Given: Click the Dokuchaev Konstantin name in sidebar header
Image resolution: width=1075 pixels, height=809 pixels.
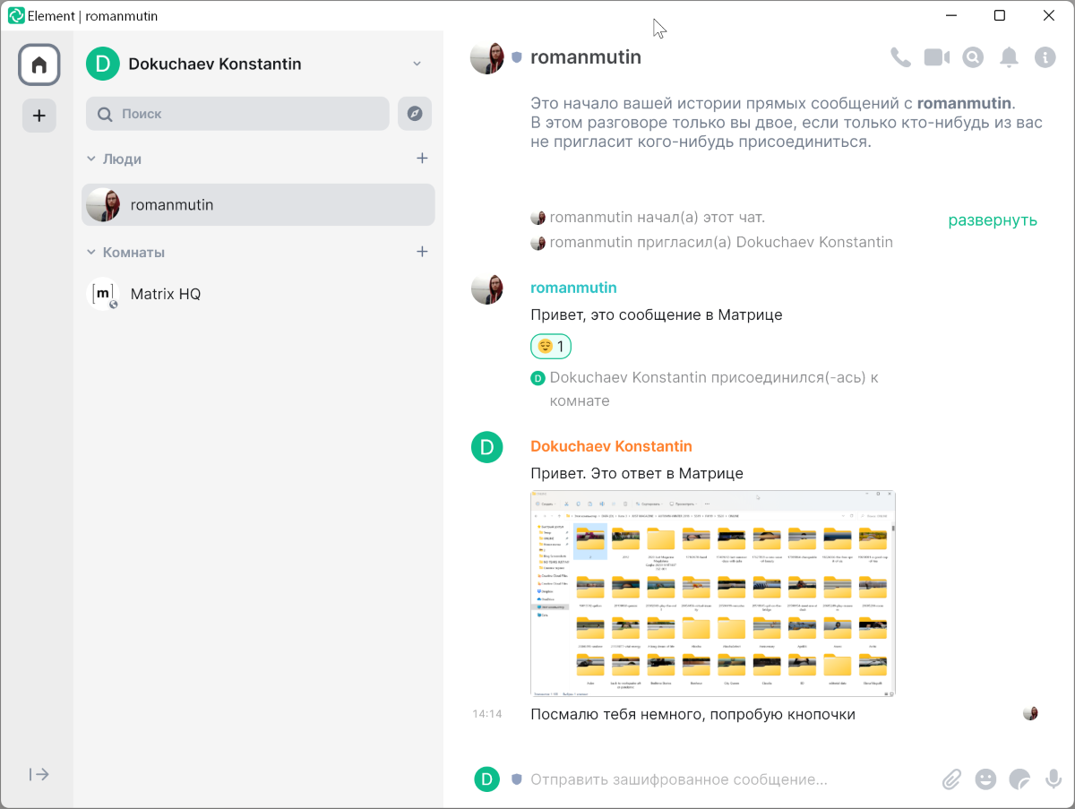Looking at the screenshot, I should pos(215,64).
